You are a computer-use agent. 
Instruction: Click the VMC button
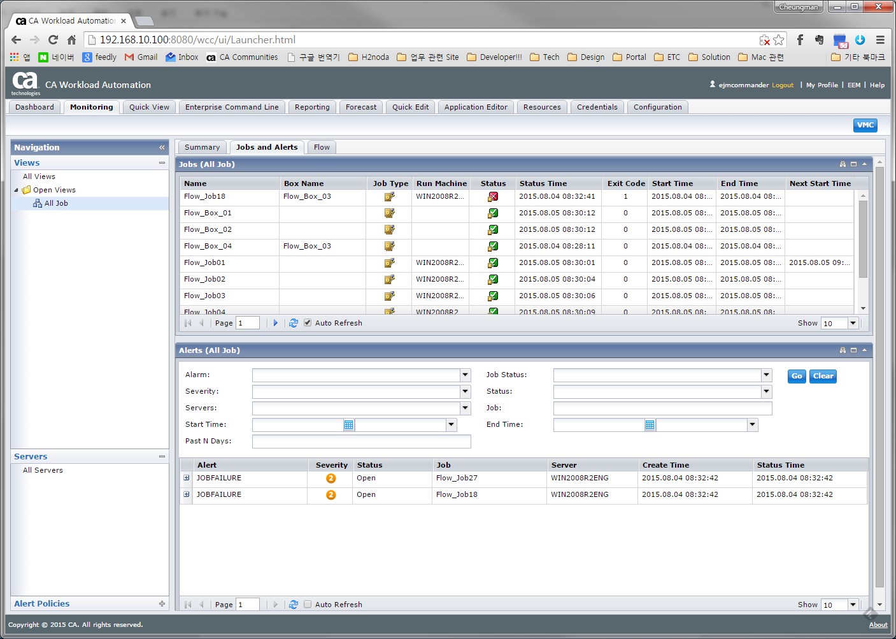pos(865,125)
